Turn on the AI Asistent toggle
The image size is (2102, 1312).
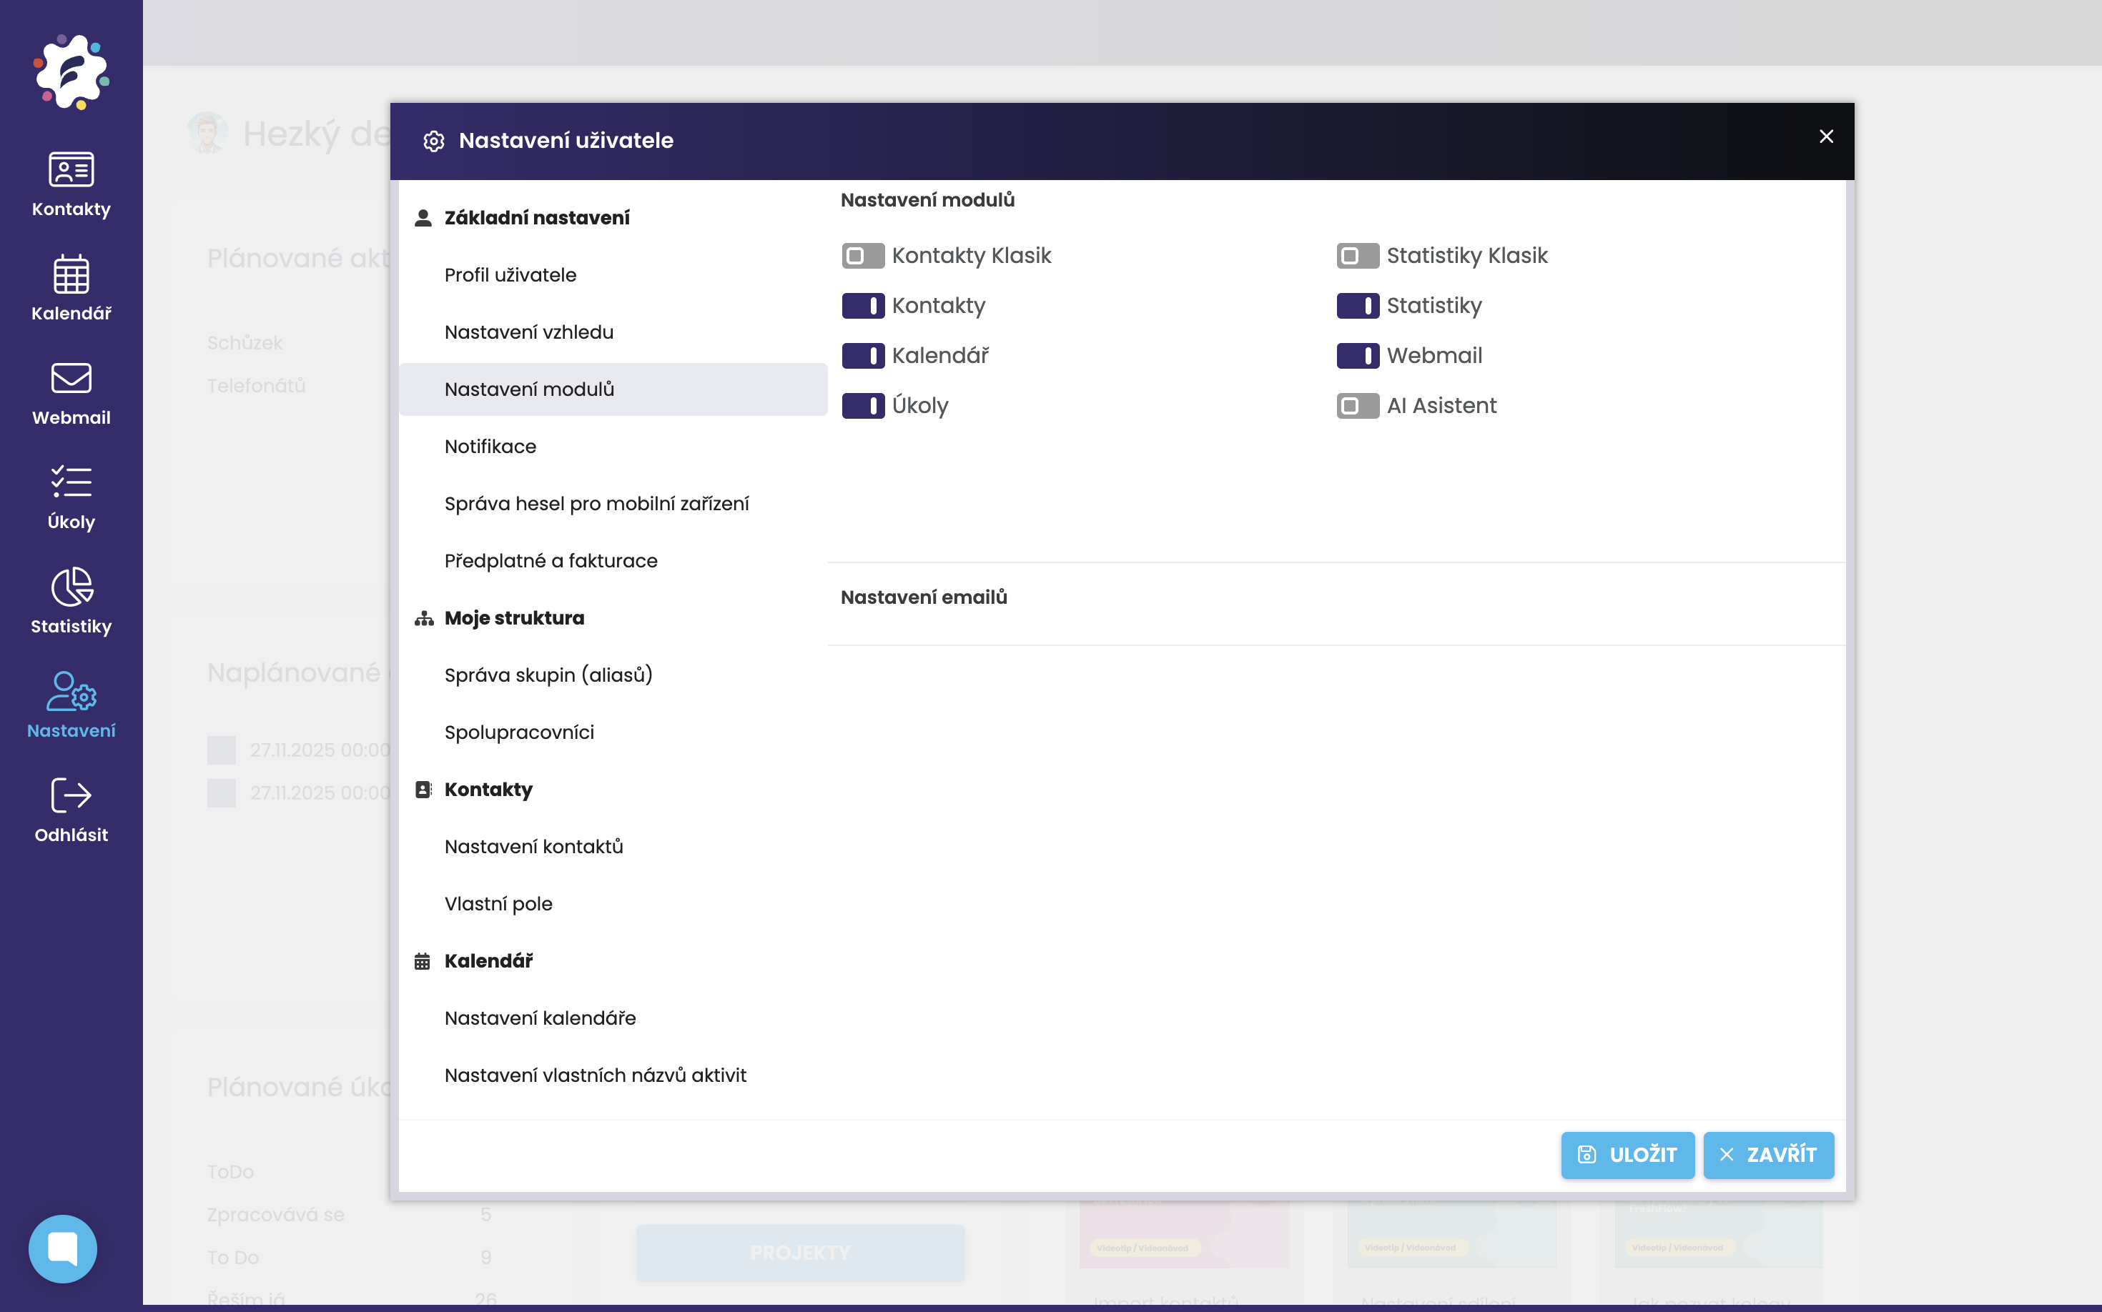click(x=1357, y=406)
